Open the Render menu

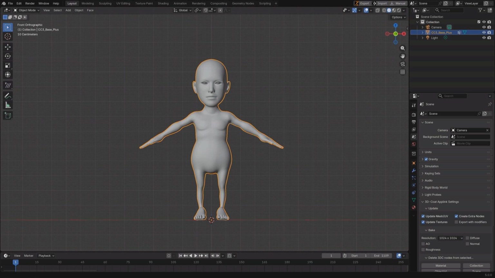coord(30,3)
